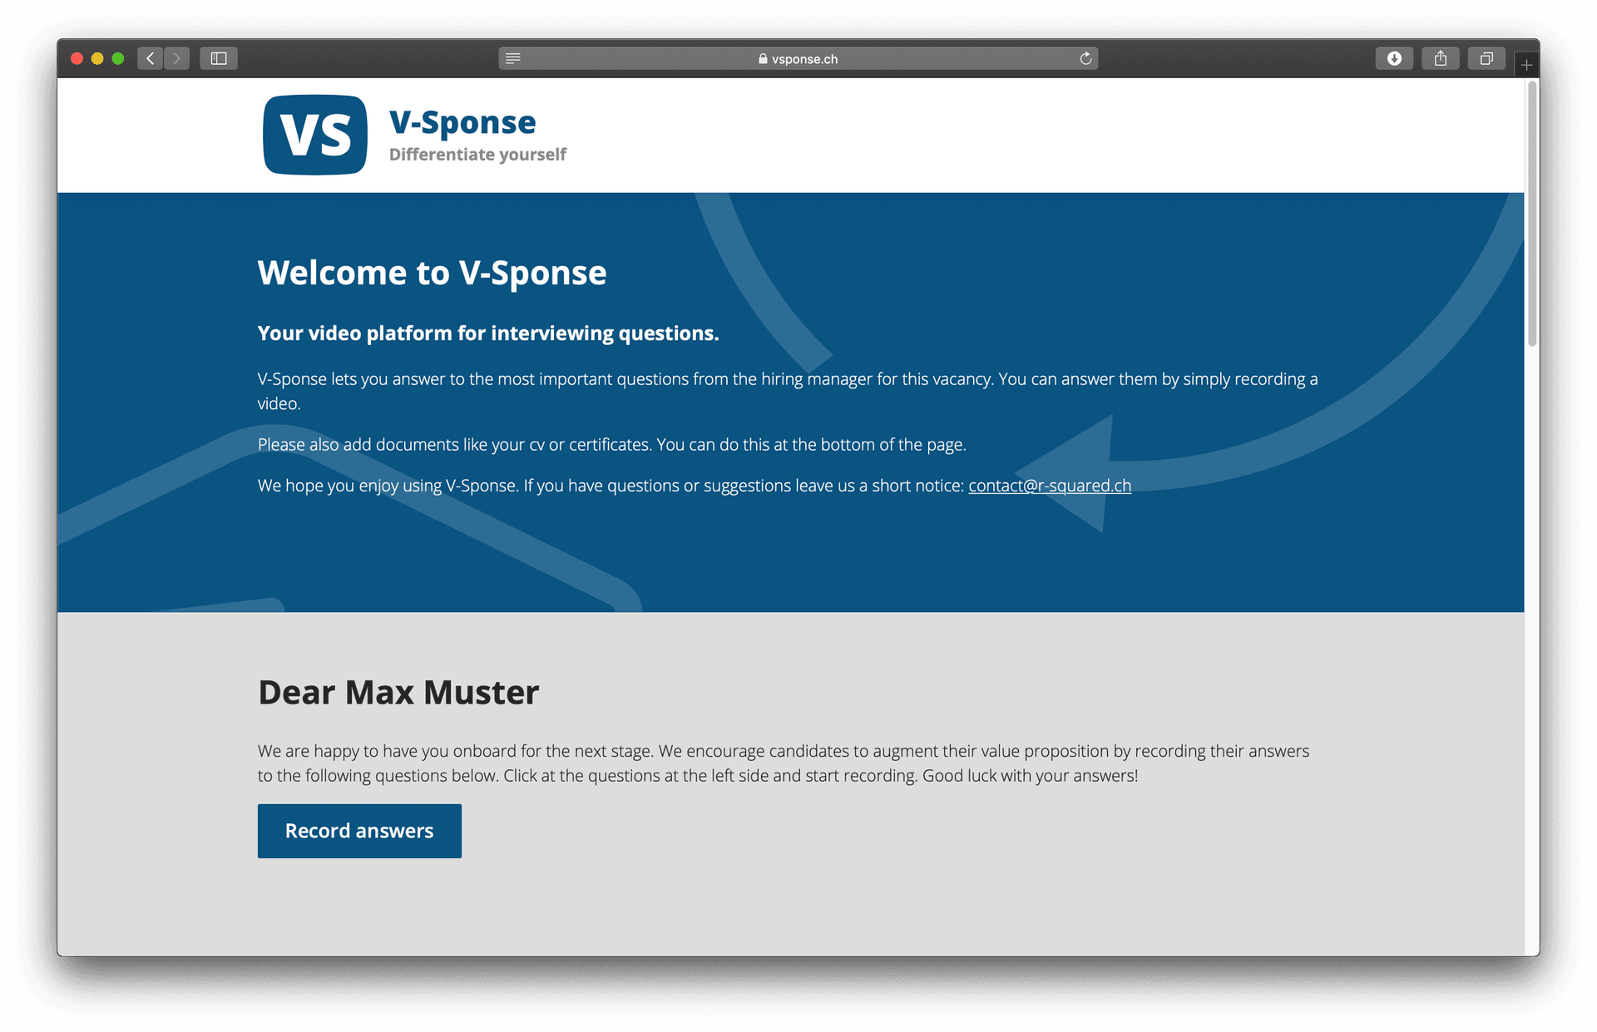Close the Safari window
This screenshot has width=1597, height=1032.
[x=77, y=58]
